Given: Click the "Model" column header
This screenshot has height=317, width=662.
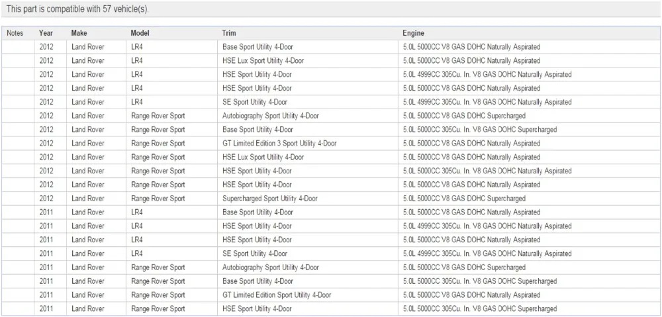Looking at the screenshot, I should tap(140, 33).
